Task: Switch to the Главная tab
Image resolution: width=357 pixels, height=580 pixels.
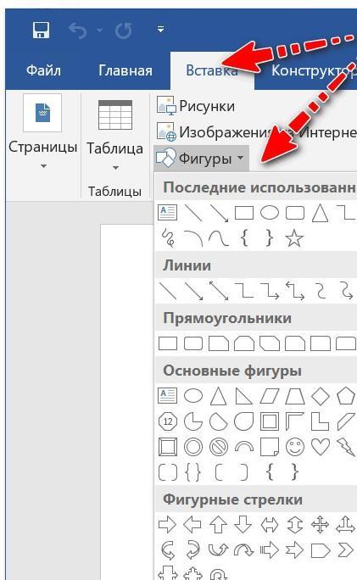Action: [x=126, y=70]
